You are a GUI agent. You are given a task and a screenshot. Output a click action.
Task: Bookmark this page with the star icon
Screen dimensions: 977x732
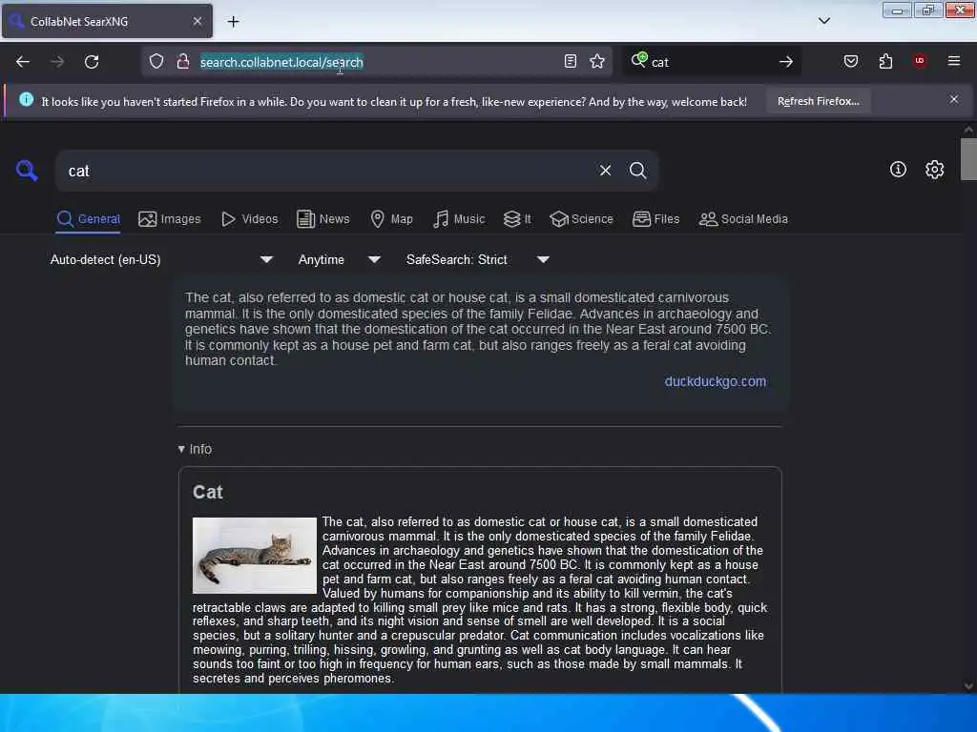point(597,61)
